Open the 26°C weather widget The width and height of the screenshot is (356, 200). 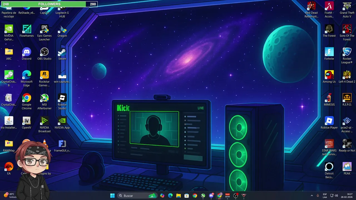click(x=10, y=196)
